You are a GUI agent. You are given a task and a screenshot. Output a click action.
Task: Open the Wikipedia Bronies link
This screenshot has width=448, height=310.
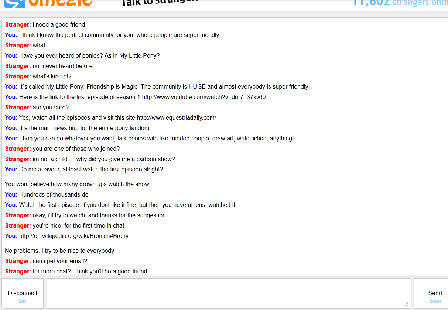(x=74, y=236)
